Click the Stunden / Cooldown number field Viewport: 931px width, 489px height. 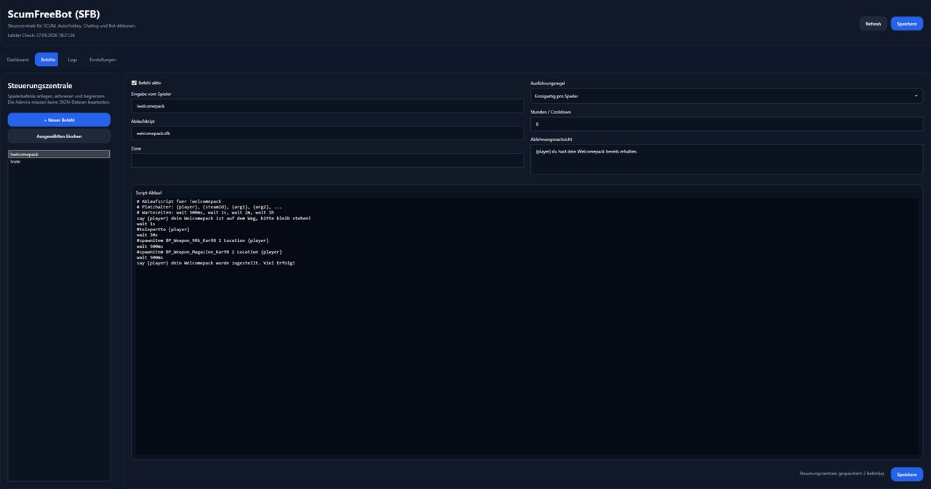click(726, 124)
